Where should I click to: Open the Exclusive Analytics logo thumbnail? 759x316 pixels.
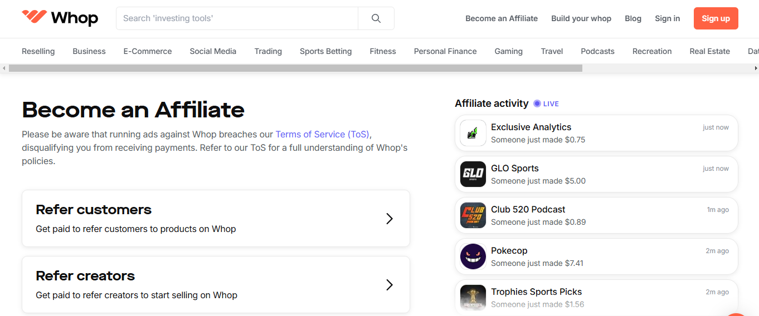[473, 133]
